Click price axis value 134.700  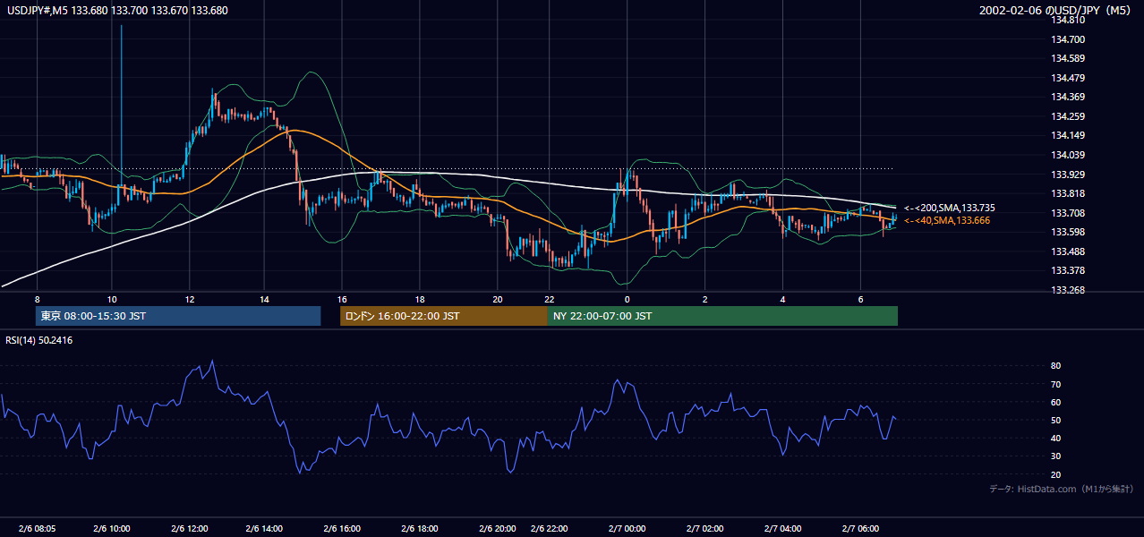point(1067,39)
